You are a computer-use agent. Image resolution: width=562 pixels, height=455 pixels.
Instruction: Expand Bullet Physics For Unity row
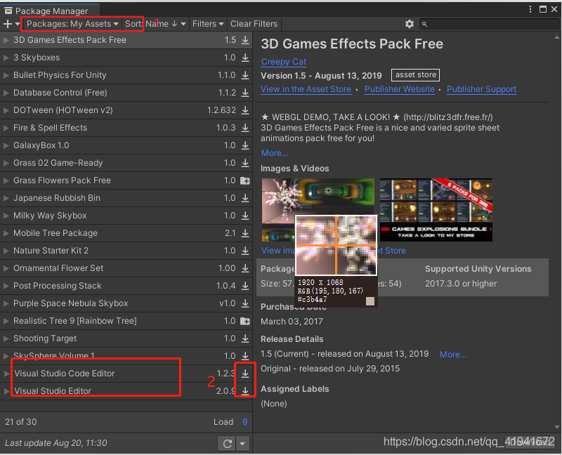tap(6, 75)
